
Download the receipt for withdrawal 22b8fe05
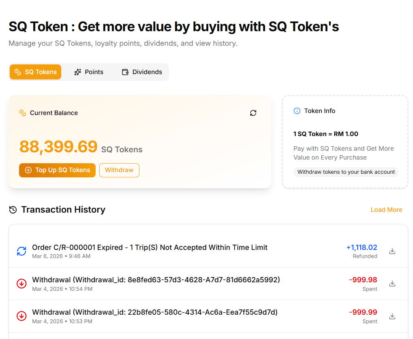click(392, 316)
